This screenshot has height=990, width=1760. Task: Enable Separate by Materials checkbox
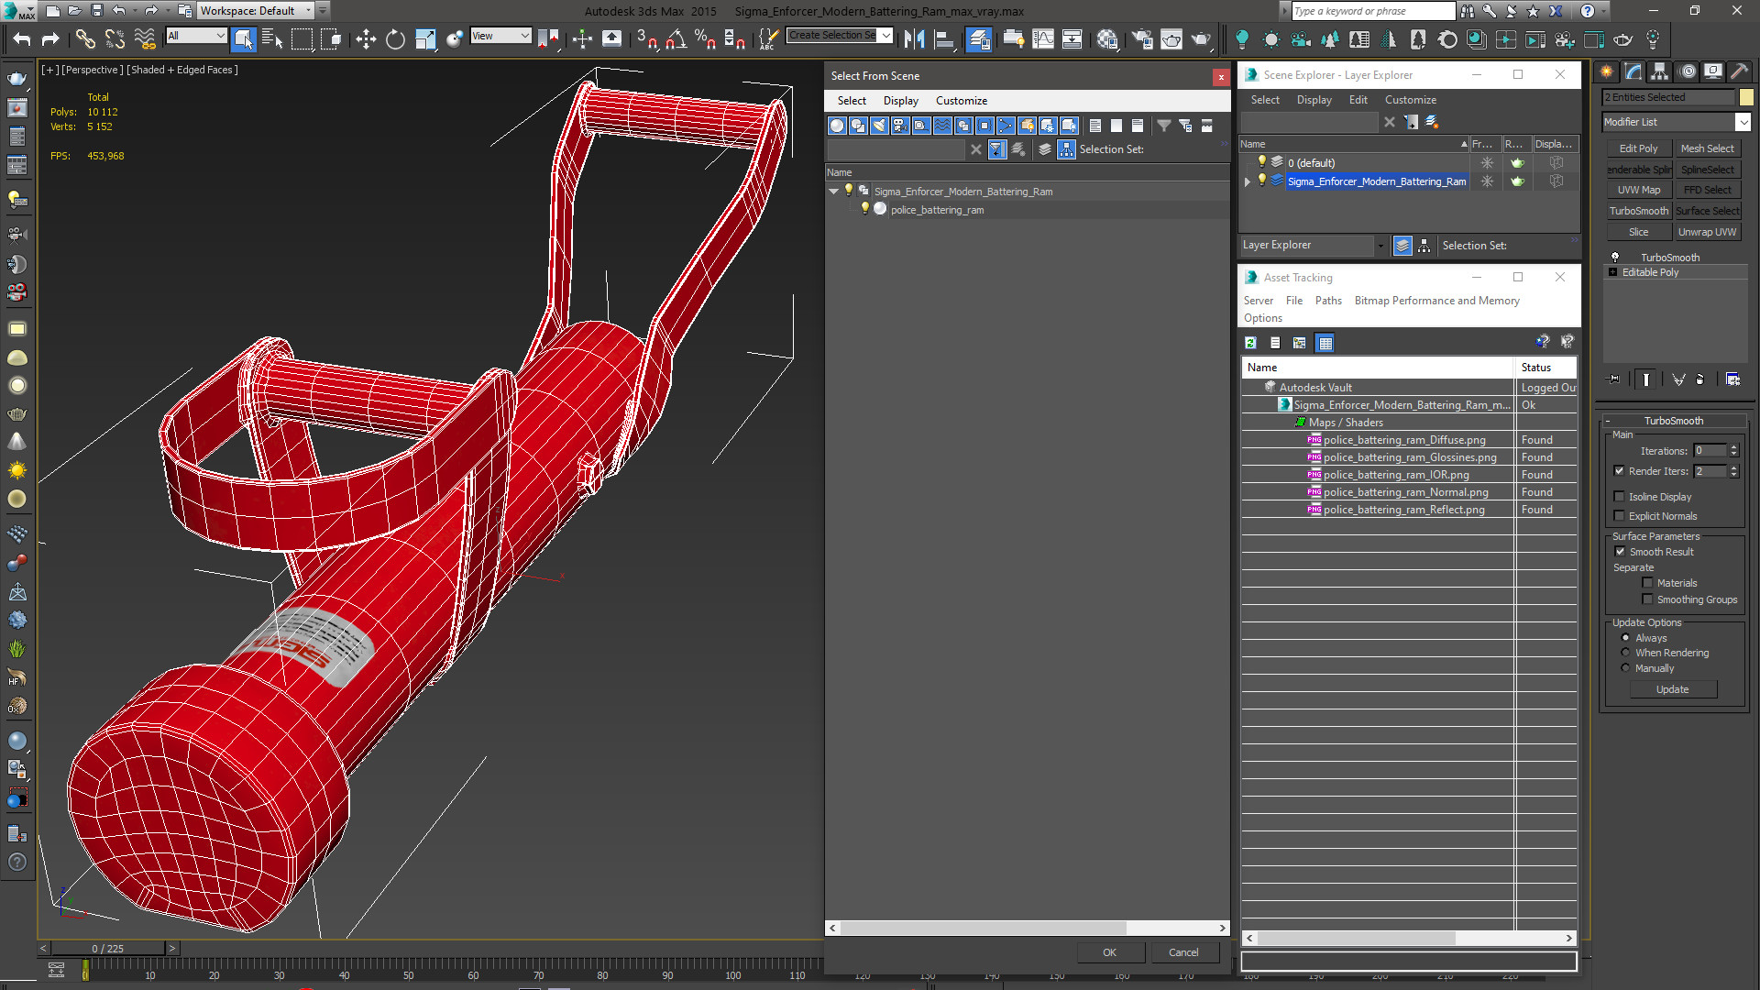click(1648, 583)
